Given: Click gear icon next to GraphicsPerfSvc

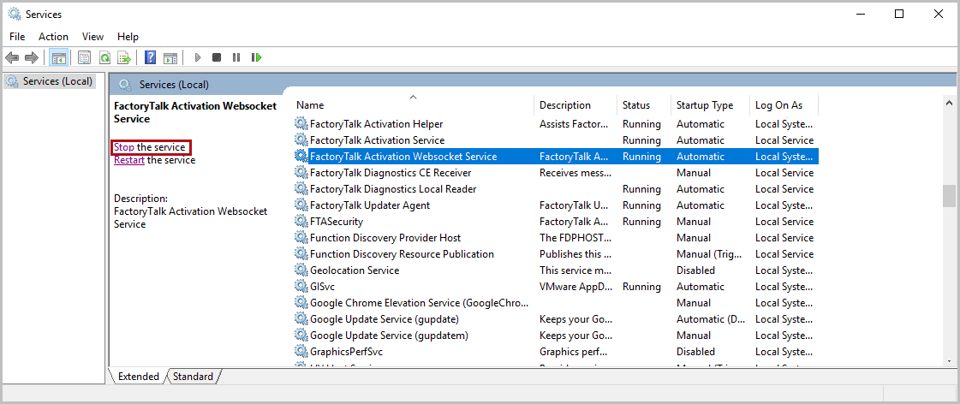Looking at the screenshot, I should point(301,351).
